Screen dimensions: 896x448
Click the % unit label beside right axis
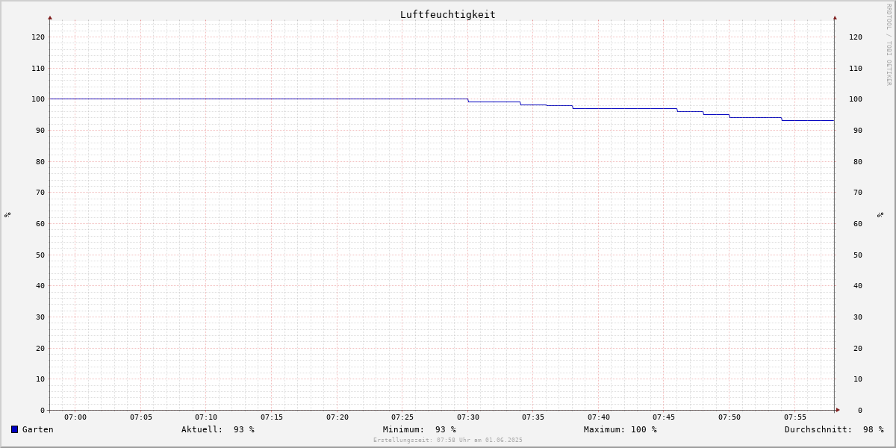pyautogui.click(x=881, y=215)
